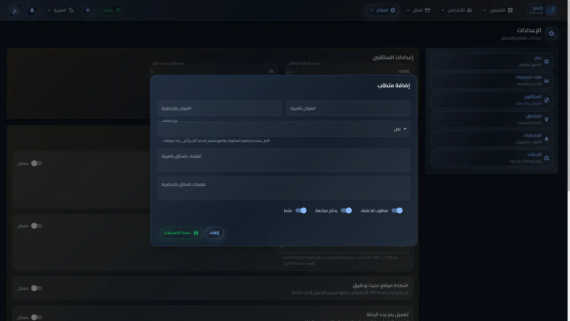Toggle the نشط switch in dialog
Viewport: 570px width, 321px height.
[301, 210]
